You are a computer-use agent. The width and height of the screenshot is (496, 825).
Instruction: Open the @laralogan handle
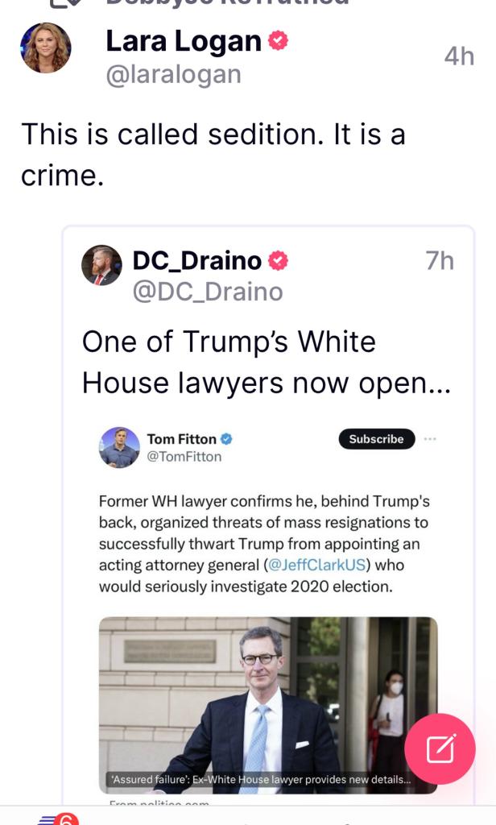173,74
